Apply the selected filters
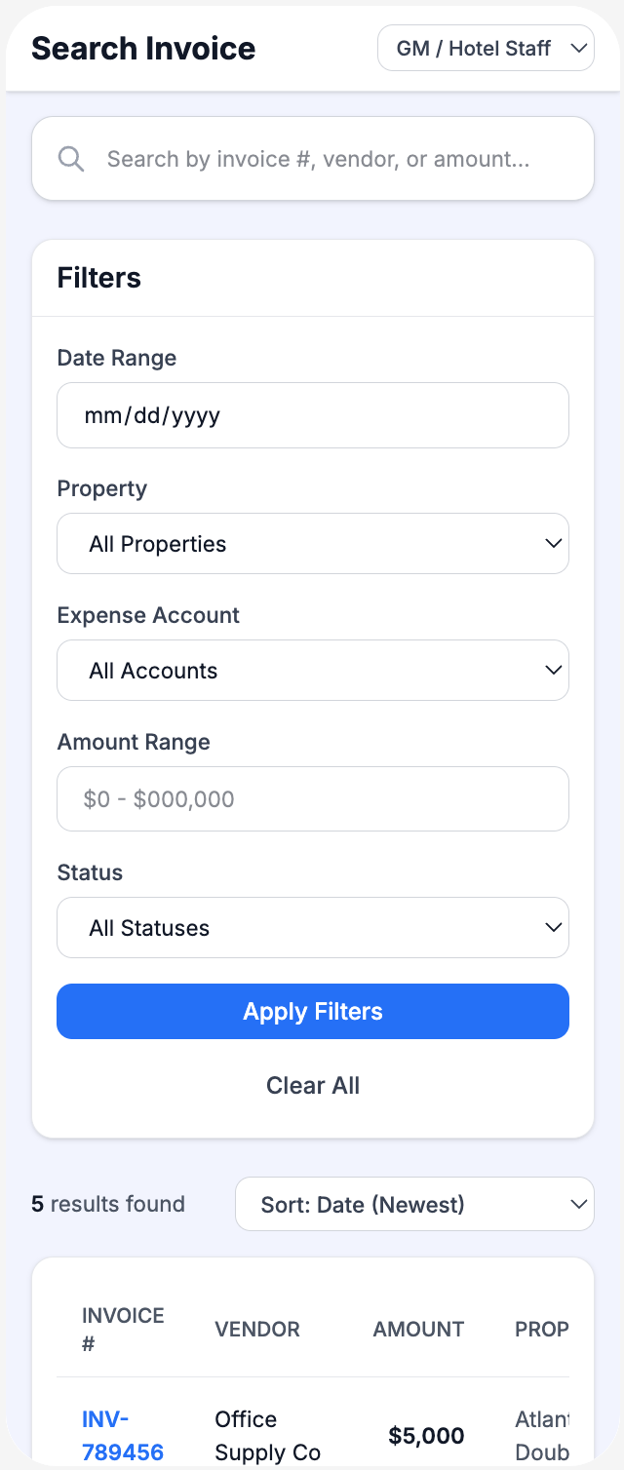624x1470 pixels. pos(313,1011)
